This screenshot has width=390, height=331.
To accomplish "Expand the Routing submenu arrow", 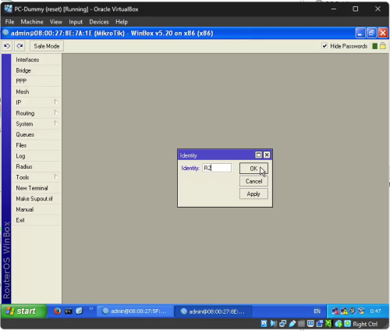I will [x=55, y=112].
